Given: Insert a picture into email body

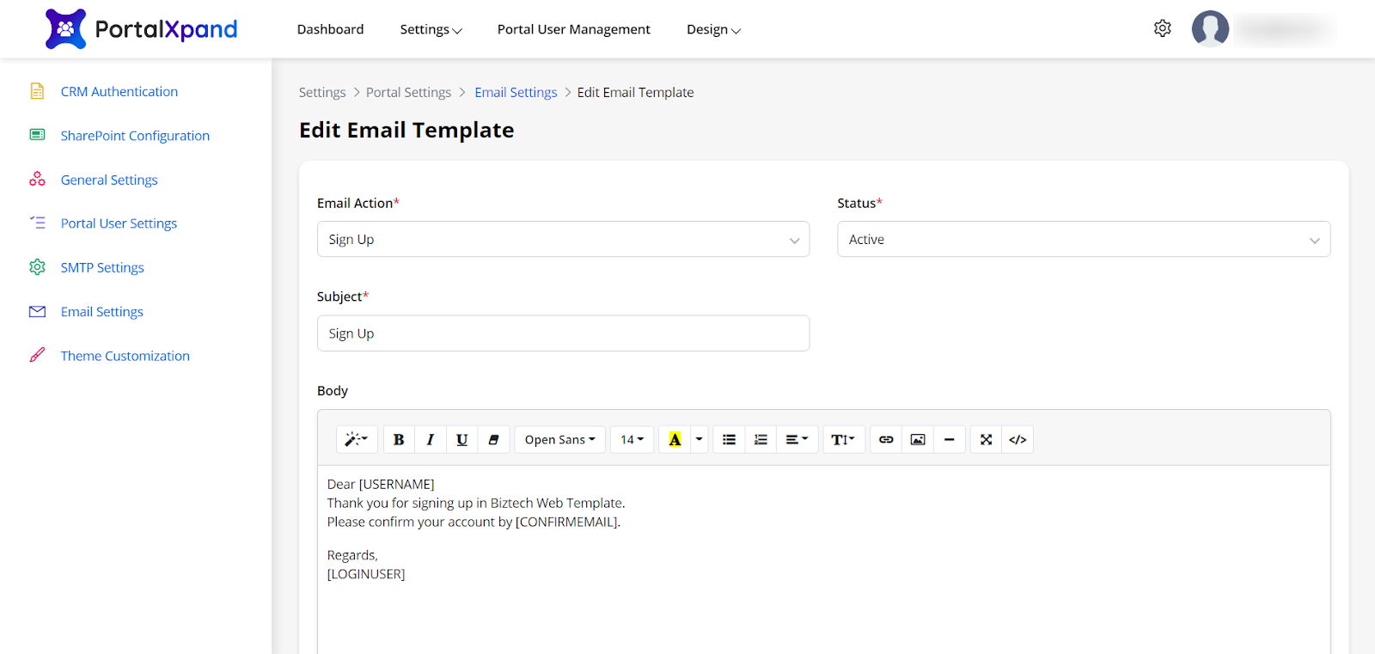Looking at the screenshot, I should (918, 439).
